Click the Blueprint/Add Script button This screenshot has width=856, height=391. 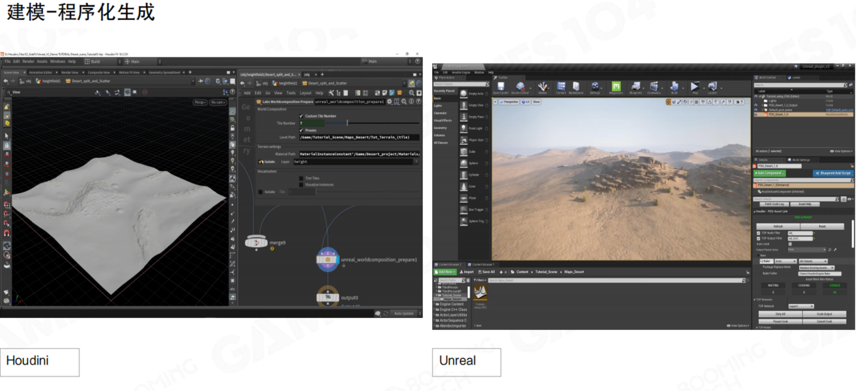(x=833, y=173)
